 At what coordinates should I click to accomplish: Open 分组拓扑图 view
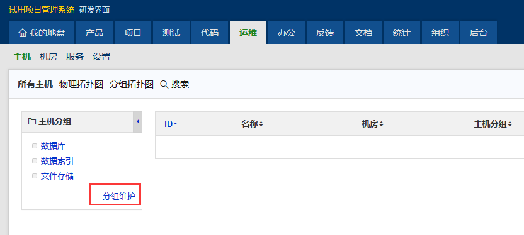tap(132, 84)
